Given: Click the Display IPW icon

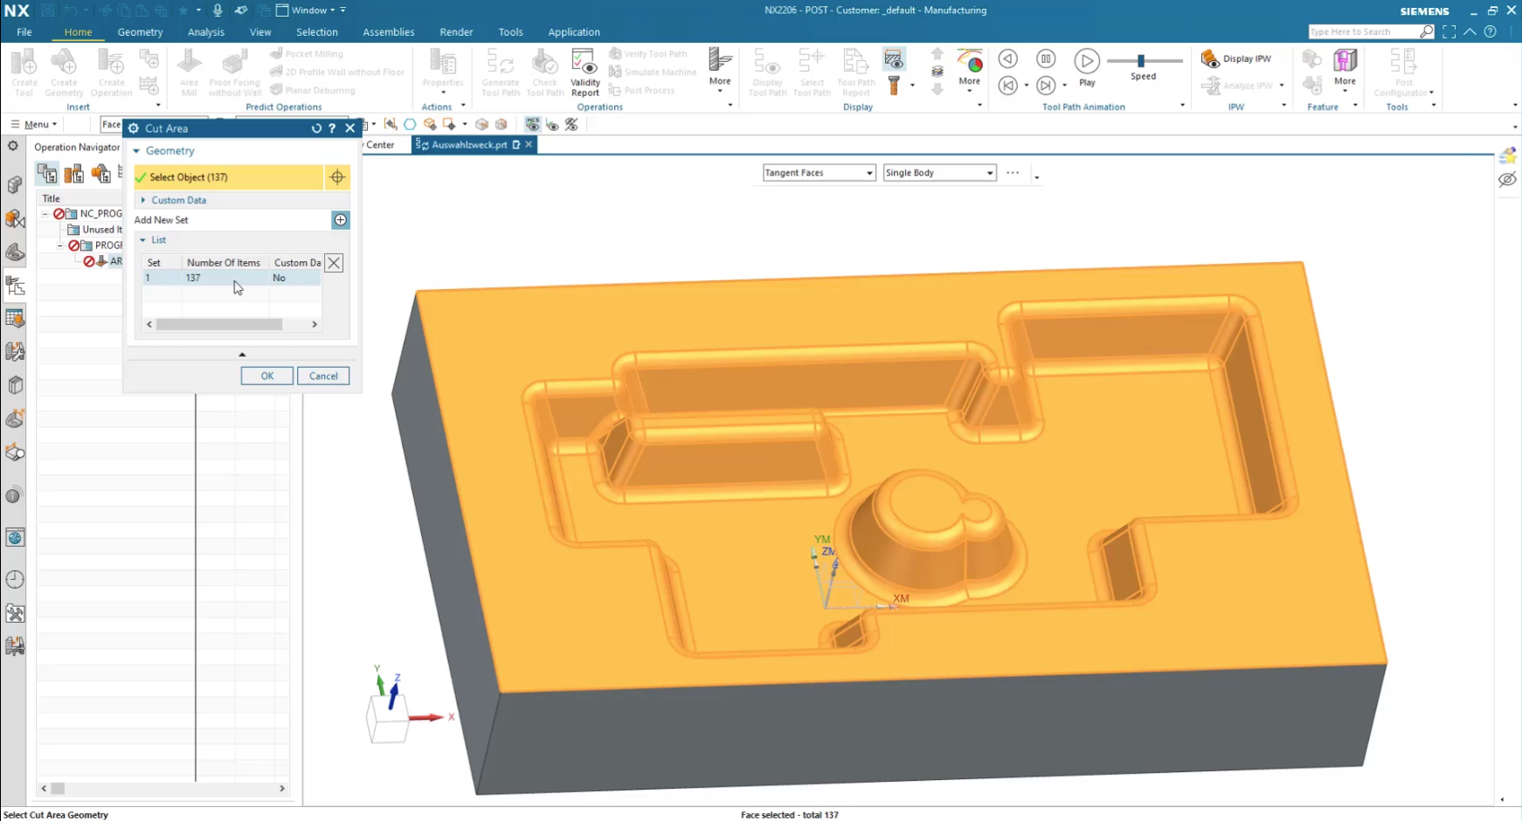Looking at the screenshot, I should [x=1210, y=59].
